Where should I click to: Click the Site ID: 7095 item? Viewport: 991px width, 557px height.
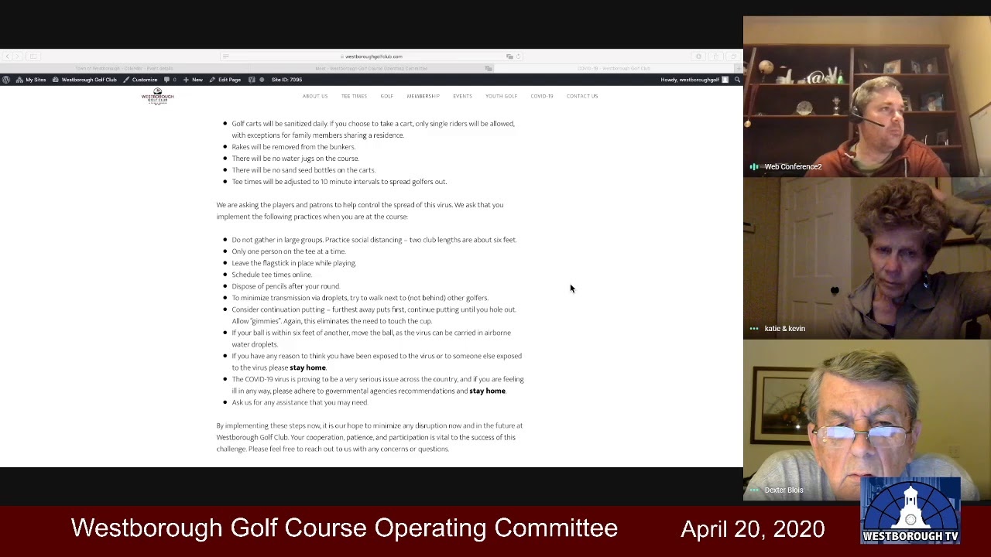click(x=286, y=80)
